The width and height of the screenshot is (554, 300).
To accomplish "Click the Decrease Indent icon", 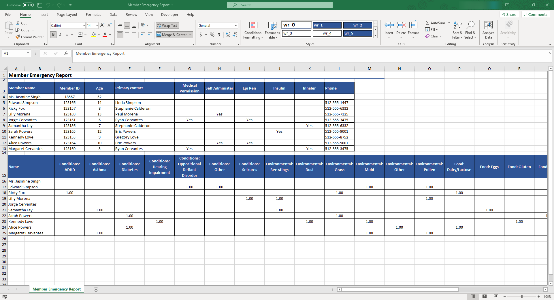I will click(x=143, y=35).
